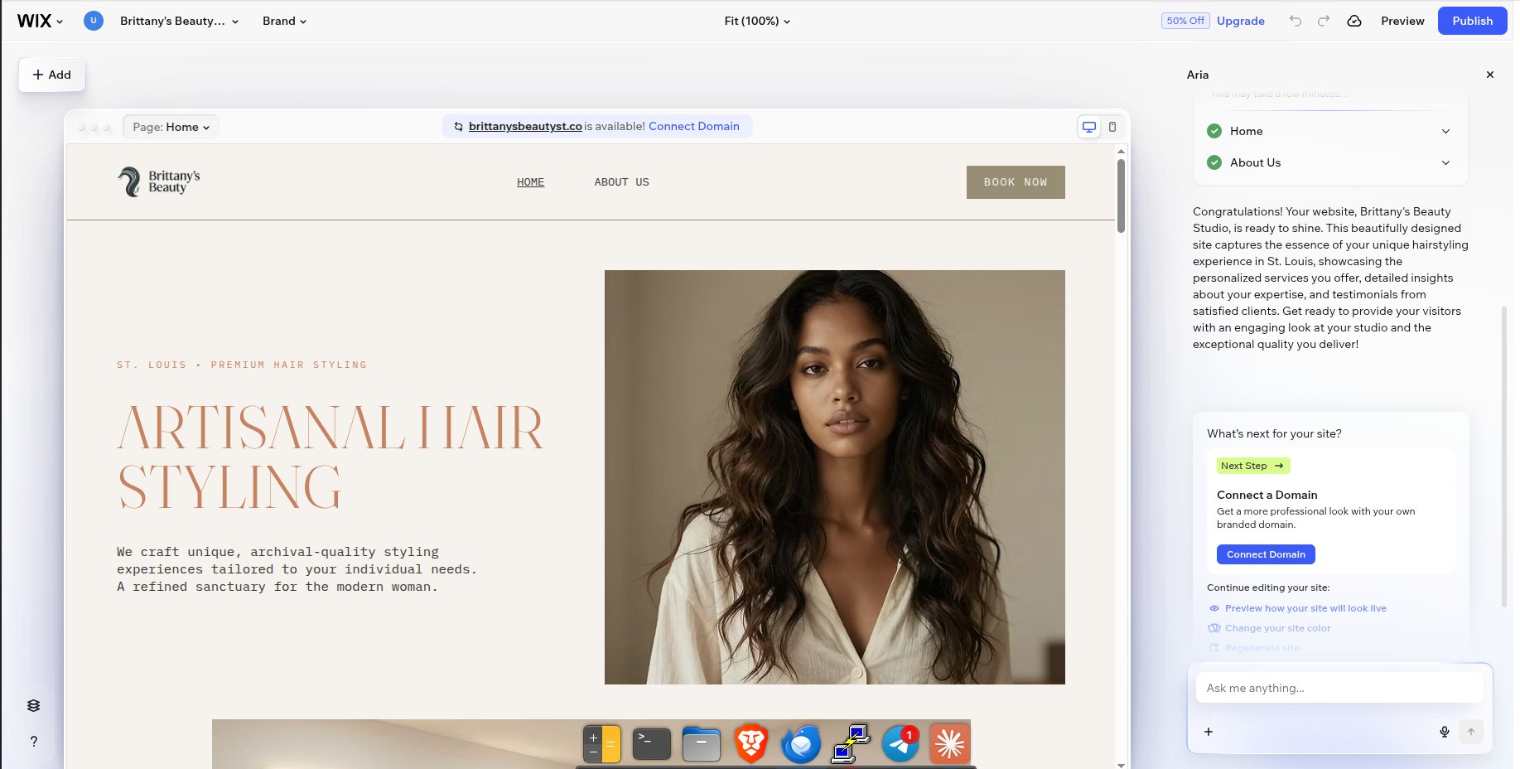
Task: Select the ABOUT US navigation item
Action: [621, 182]
